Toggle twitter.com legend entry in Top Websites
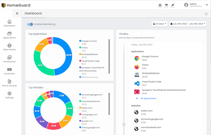211x135 pixels. [x=86, y=108]
